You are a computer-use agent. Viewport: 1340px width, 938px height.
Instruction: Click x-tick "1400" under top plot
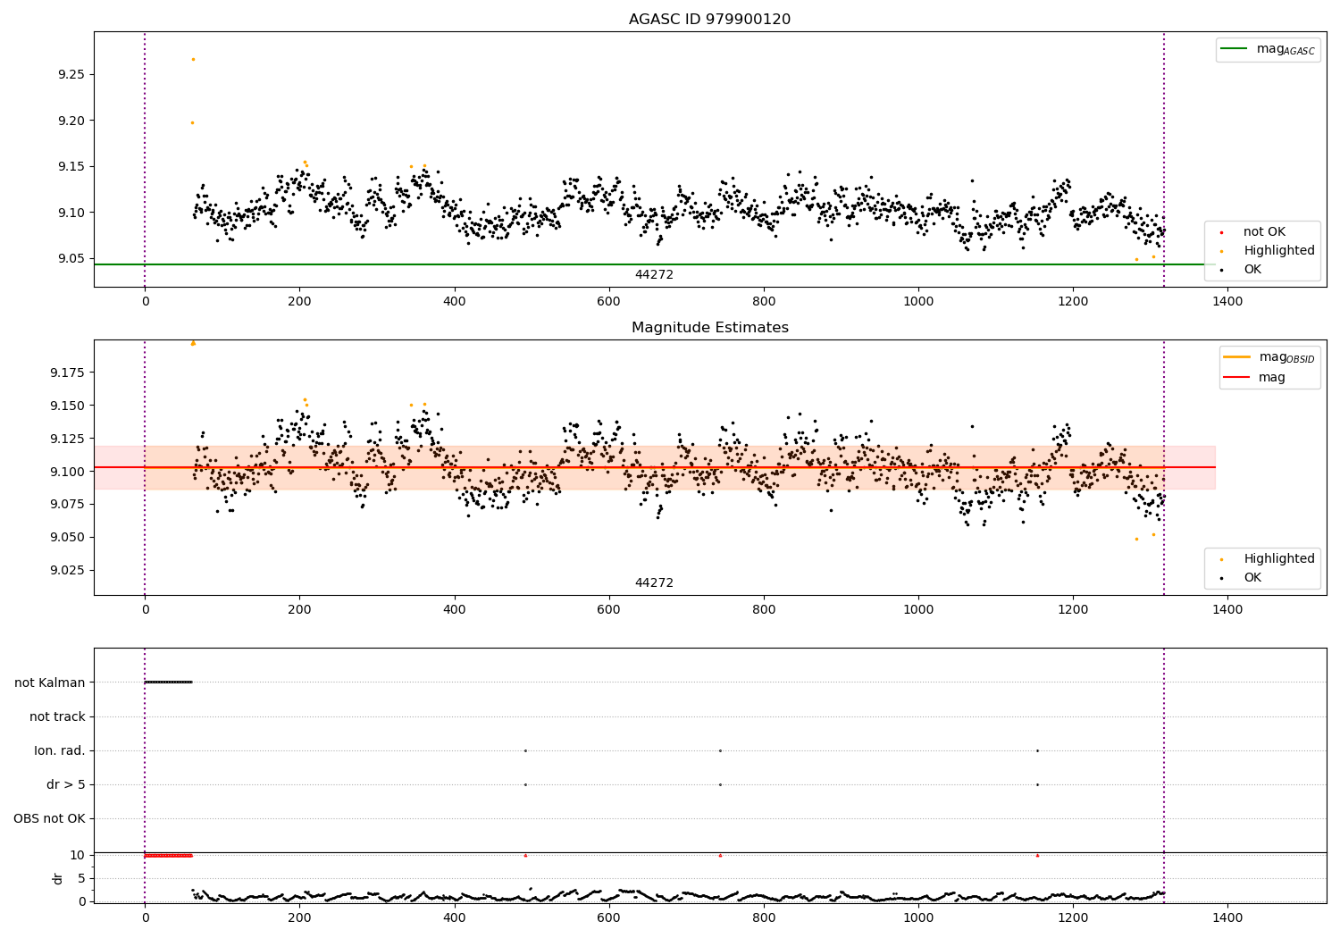(1227, 302)
